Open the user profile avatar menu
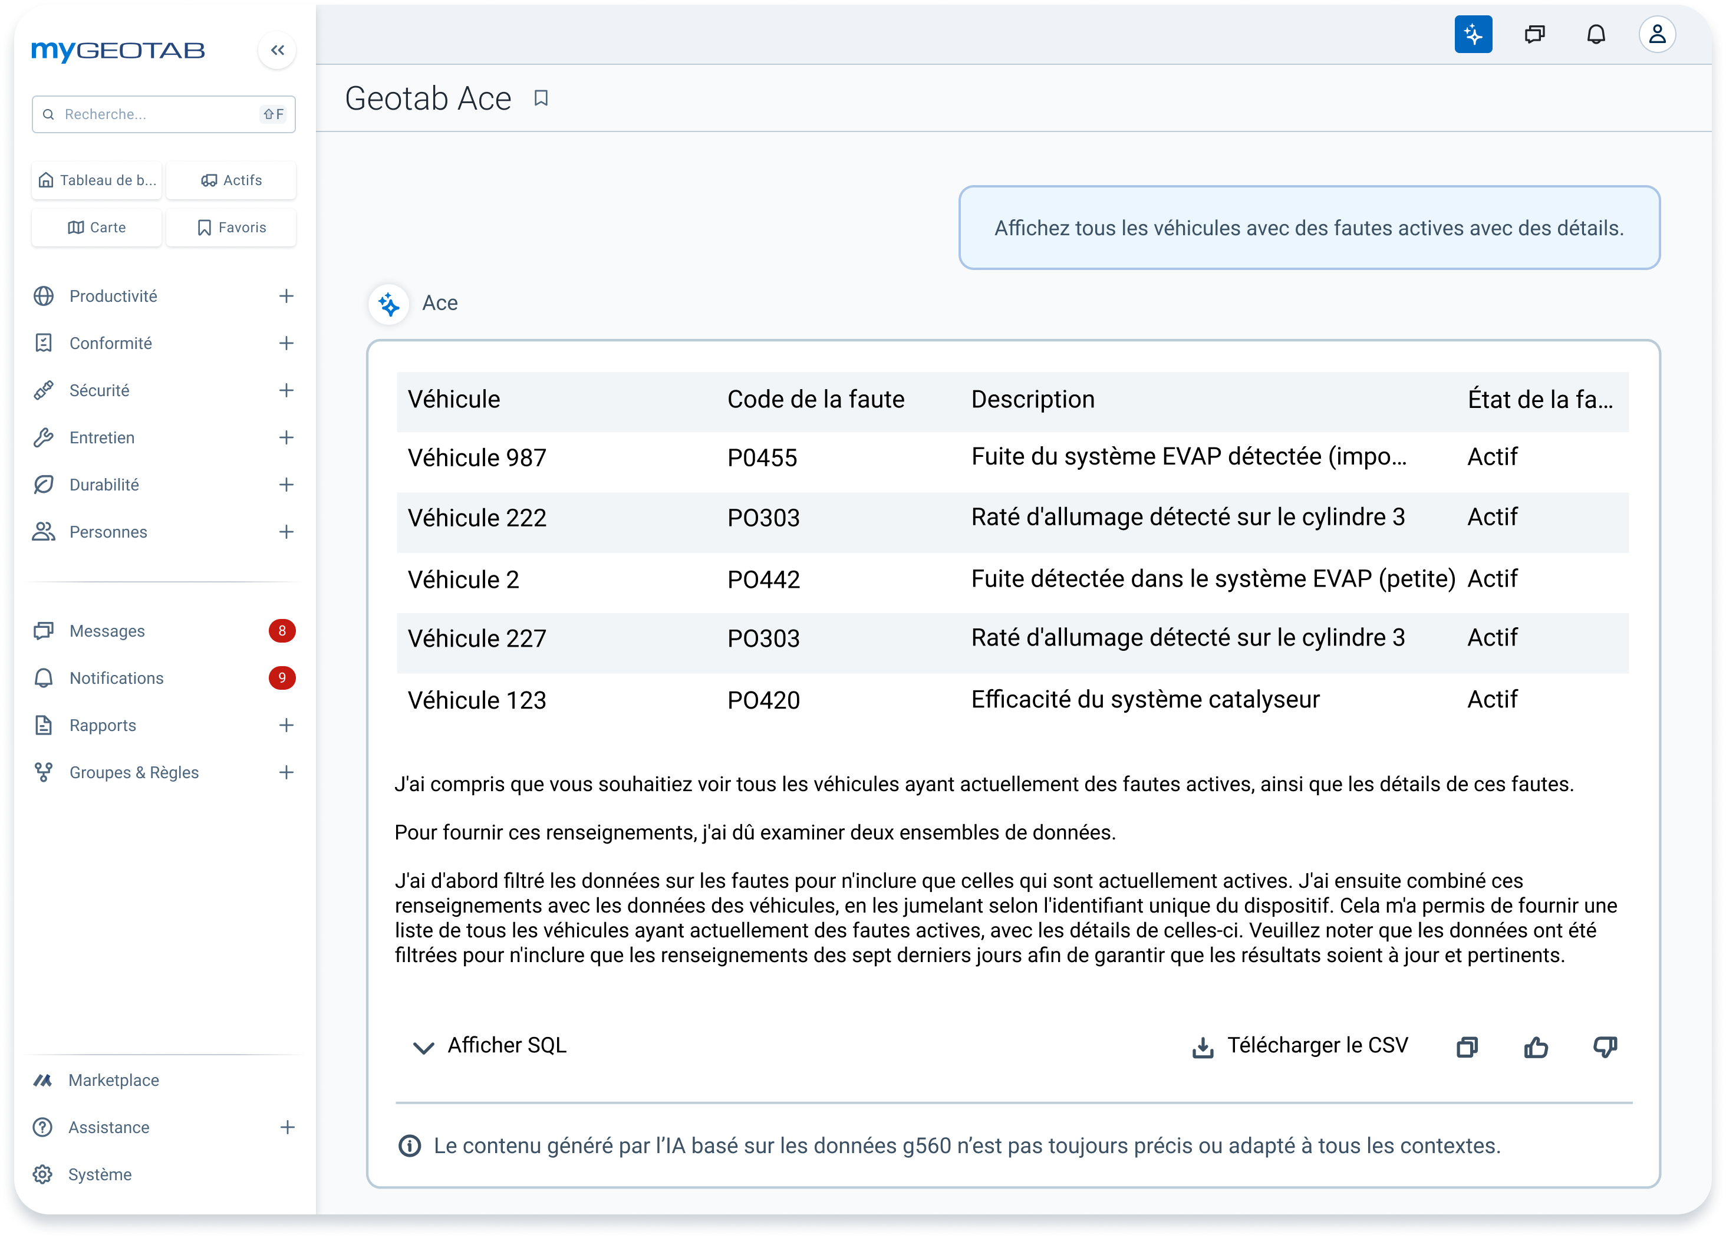The width and height of the screenshot is (1726, 1238). [1657, 34]
